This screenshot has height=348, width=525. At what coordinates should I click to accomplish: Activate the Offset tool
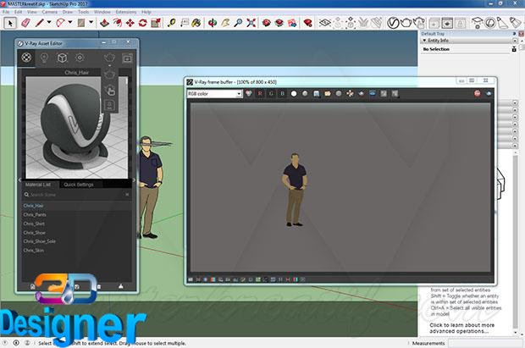click(118, 23)
